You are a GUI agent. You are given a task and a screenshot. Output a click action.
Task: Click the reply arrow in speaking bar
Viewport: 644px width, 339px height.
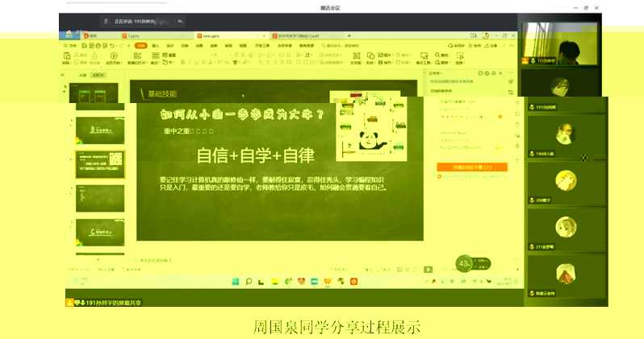[x=179, y=20]
